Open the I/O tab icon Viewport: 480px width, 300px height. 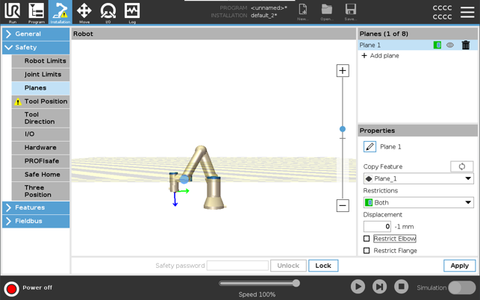tap(108, 12)
